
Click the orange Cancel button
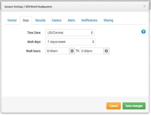[114, 106]
